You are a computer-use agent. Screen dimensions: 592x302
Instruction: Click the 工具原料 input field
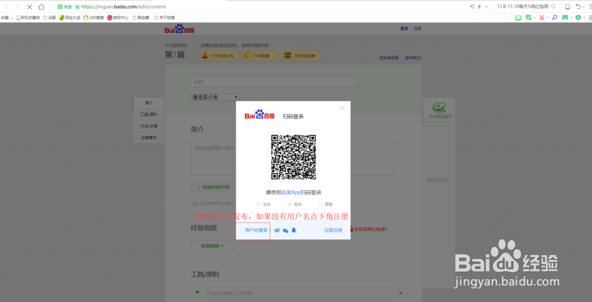(x=300, y=293)
